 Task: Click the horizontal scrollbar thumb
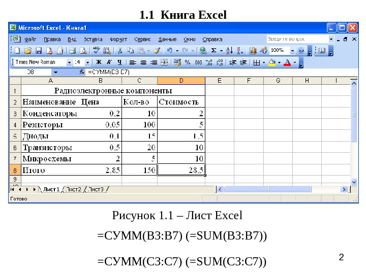267,189
